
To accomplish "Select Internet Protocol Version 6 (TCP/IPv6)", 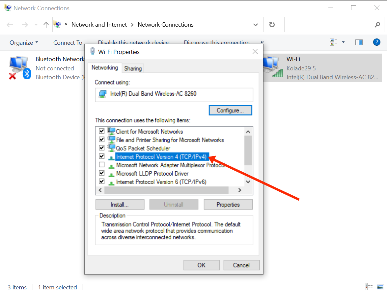I will tap(161, 182).
